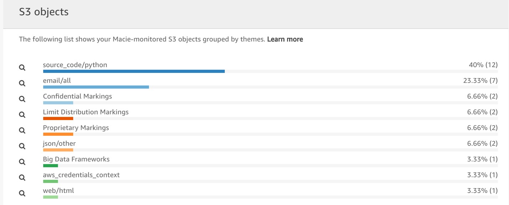Click the blue source_code/python progress bar
The height and width of the screenshot is (205, 509).
(x=134, y=71)
